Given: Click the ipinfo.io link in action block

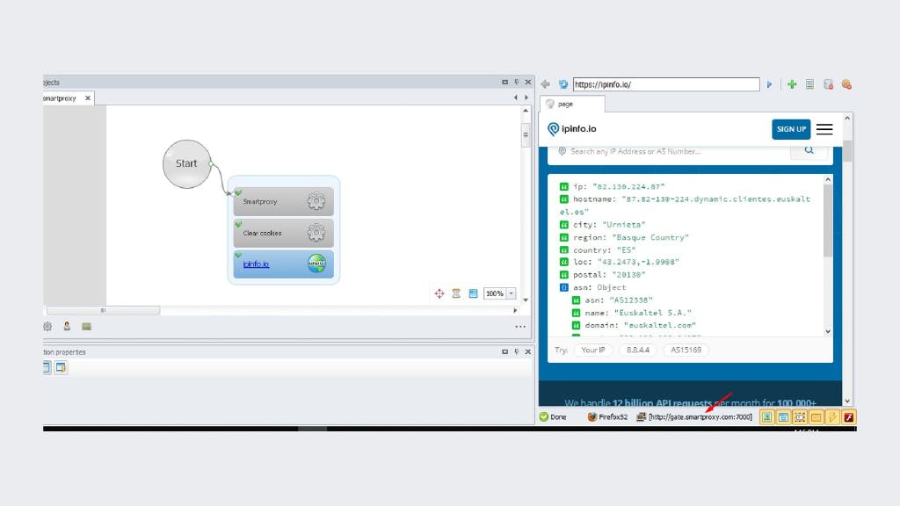Looking at the screenshot, I should point(256,264).
